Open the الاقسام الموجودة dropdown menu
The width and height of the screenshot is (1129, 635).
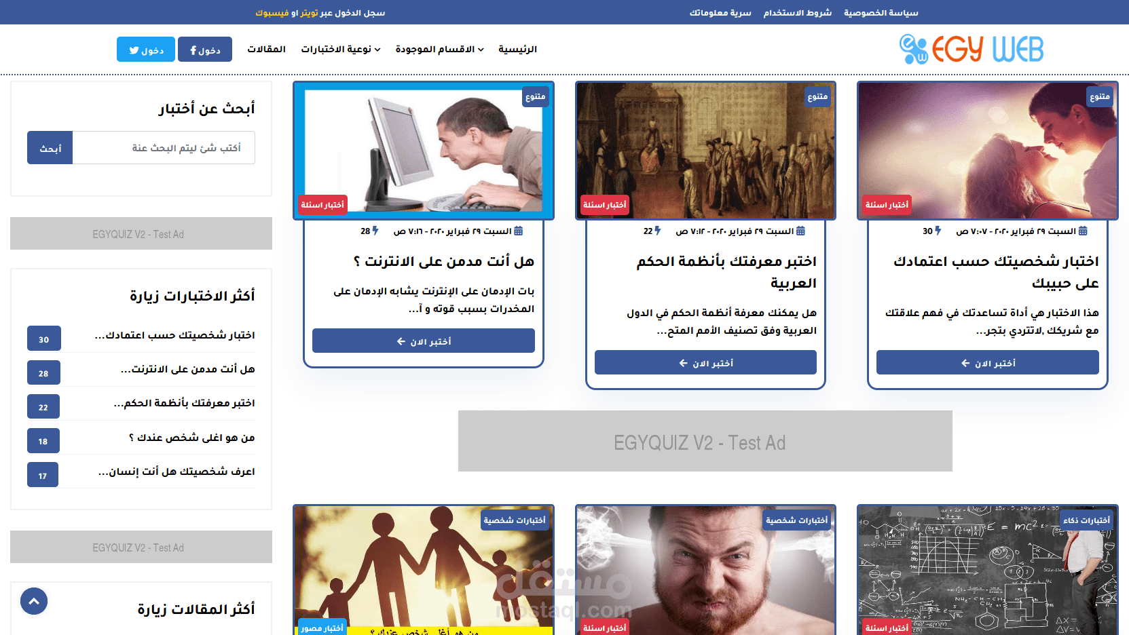(440, 49)
